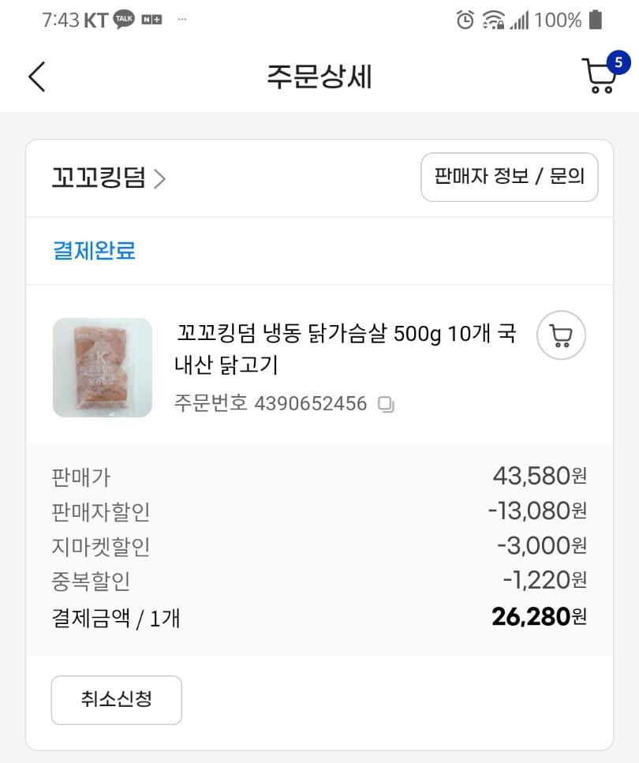Expand the 꼬꼬킹덤 seller store chevron
The height and width of the screenshot is (763, 639).
pos(160,179)
